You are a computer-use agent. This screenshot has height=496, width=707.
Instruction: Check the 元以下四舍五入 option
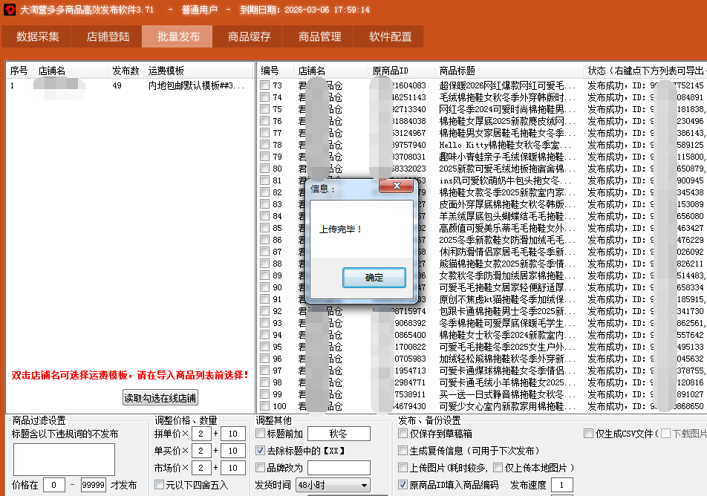coord(159,485)
